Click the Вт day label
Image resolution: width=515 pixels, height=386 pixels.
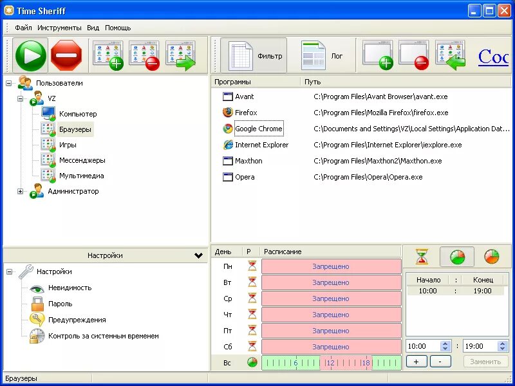tap(227, 282)
